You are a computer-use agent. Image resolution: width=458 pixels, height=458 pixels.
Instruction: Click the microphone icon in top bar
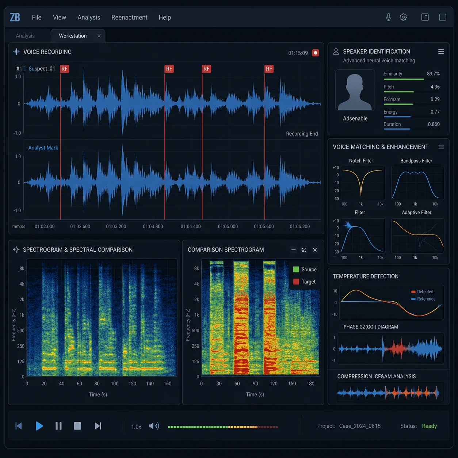[389, 17]
